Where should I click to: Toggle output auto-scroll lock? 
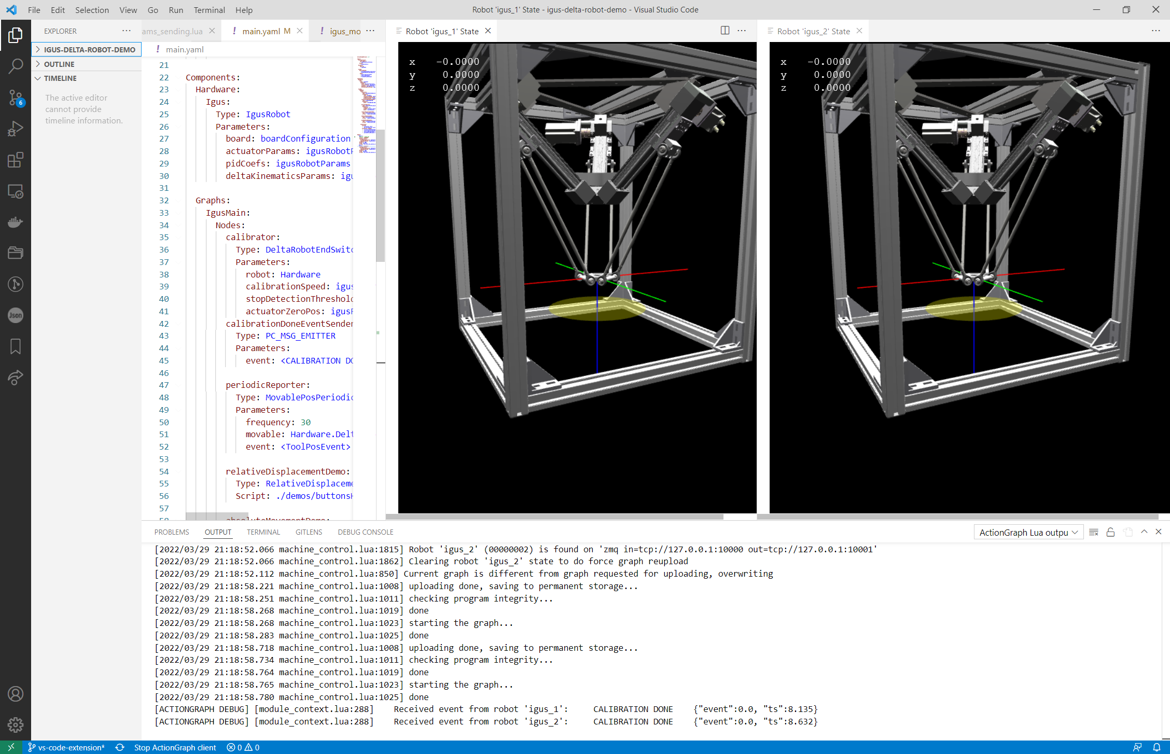[1110, 532]
